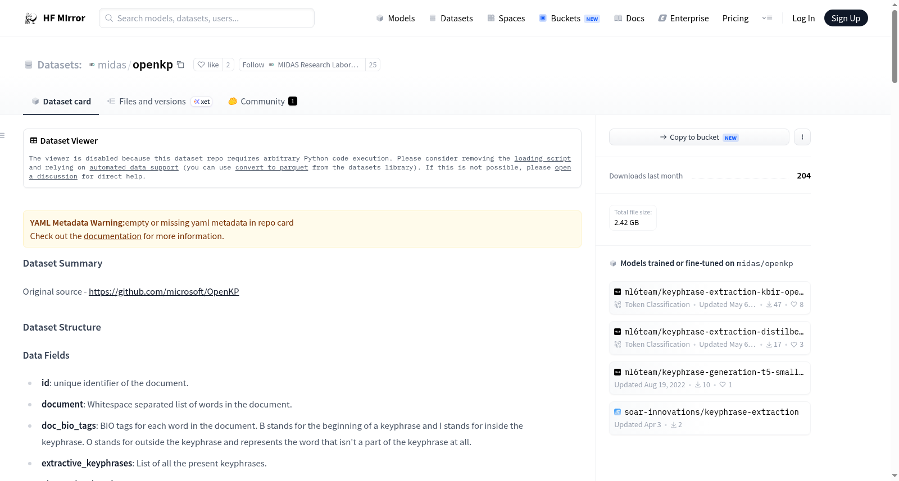Click the HF Mirror logo icon
This screenshot has width=899, height=481.
pyautogui.click(x=31, y=19)
